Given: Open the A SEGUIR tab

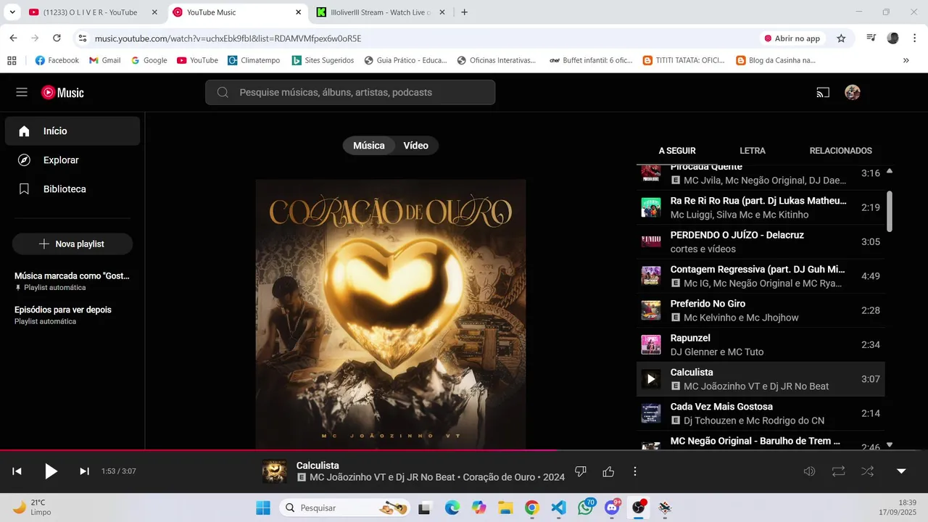Looking at the screenshot, I should 677,151.
